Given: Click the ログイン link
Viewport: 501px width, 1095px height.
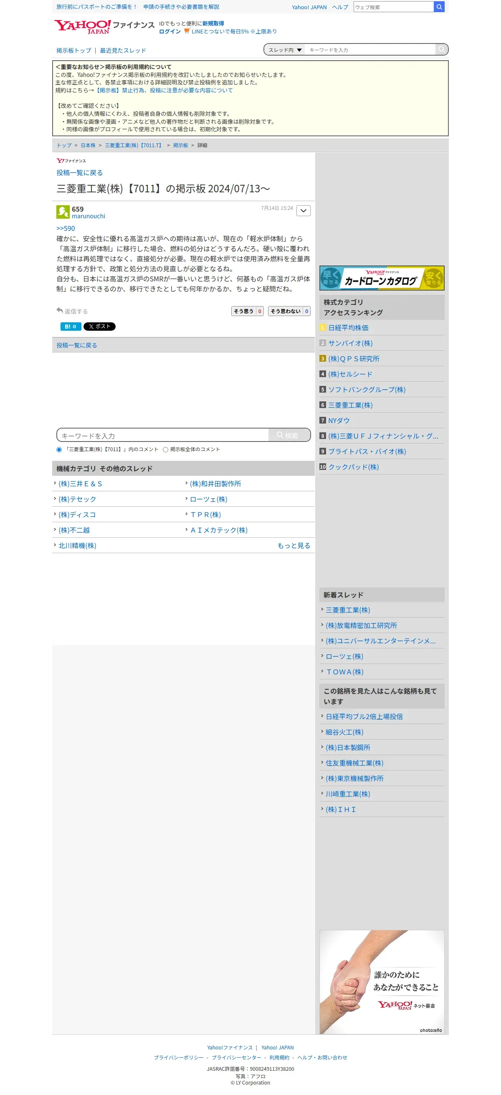Looking at the screenshot, I should 170,31.
